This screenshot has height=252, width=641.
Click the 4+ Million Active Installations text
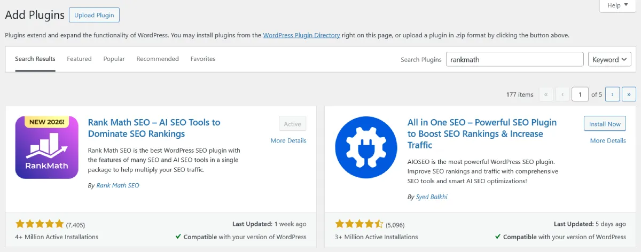tap(57, 237)
